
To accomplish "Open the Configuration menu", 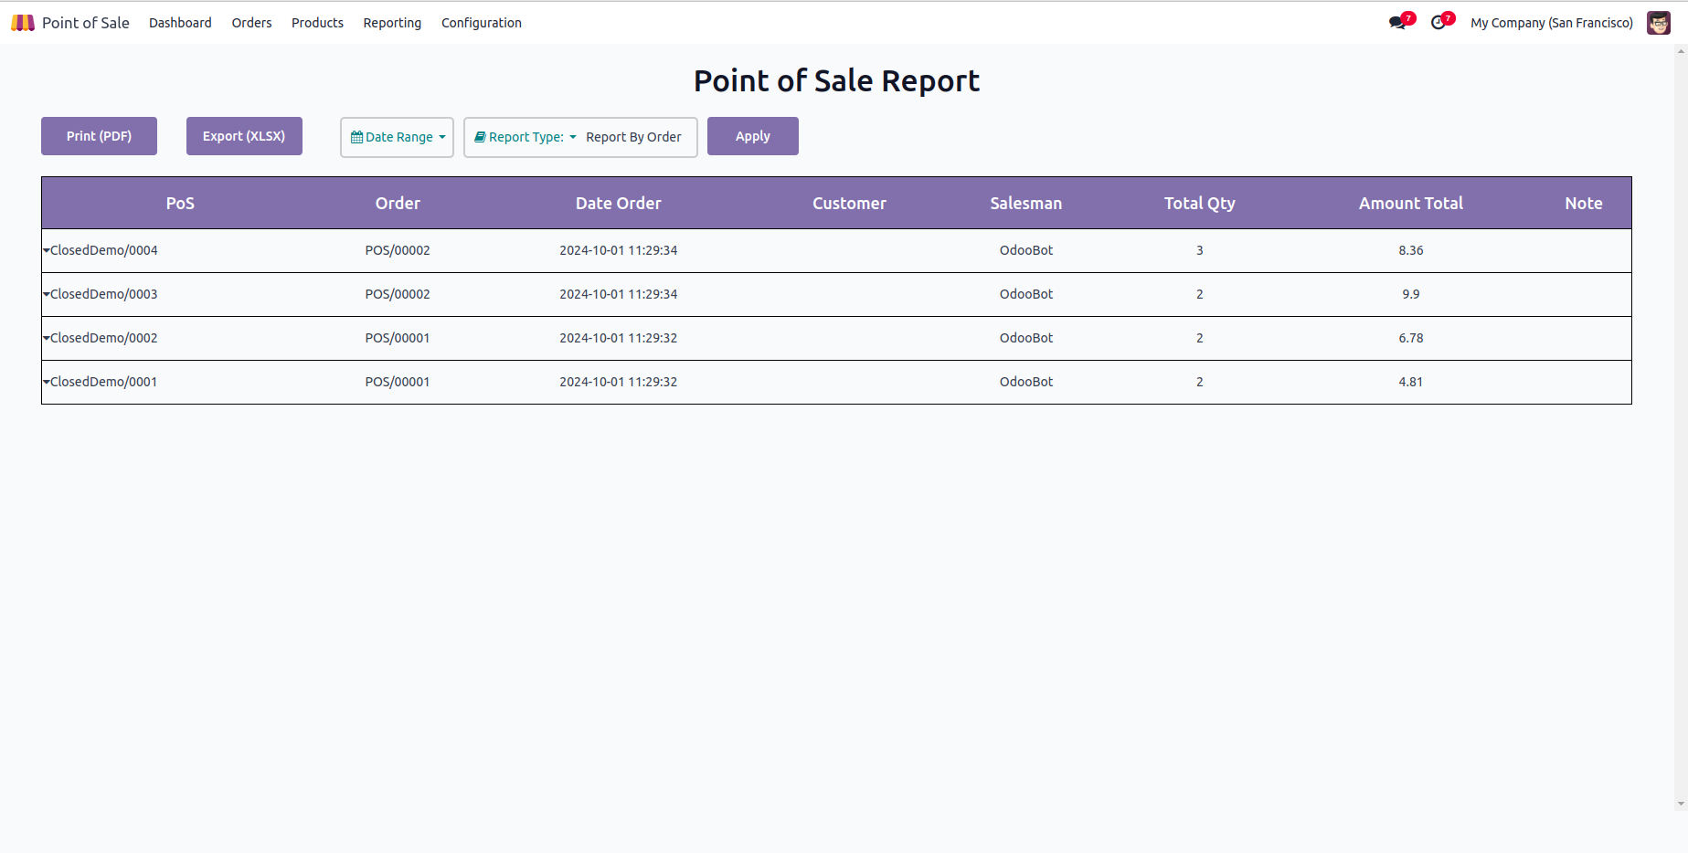I will [481, 23].
